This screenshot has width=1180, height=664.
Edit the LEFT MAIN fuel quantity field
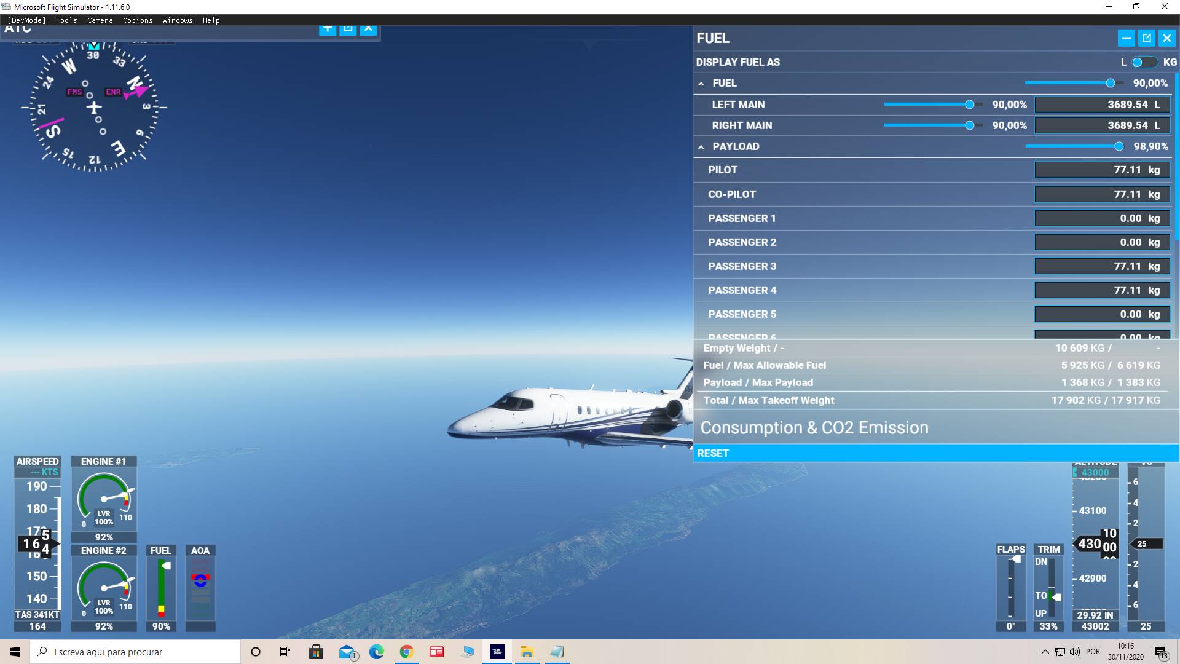click(1102, 105)
